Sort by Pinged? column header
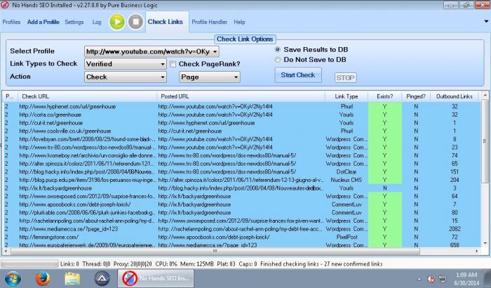Image resolution: width=491 pixels, height=288 pixels. (416, 96)
